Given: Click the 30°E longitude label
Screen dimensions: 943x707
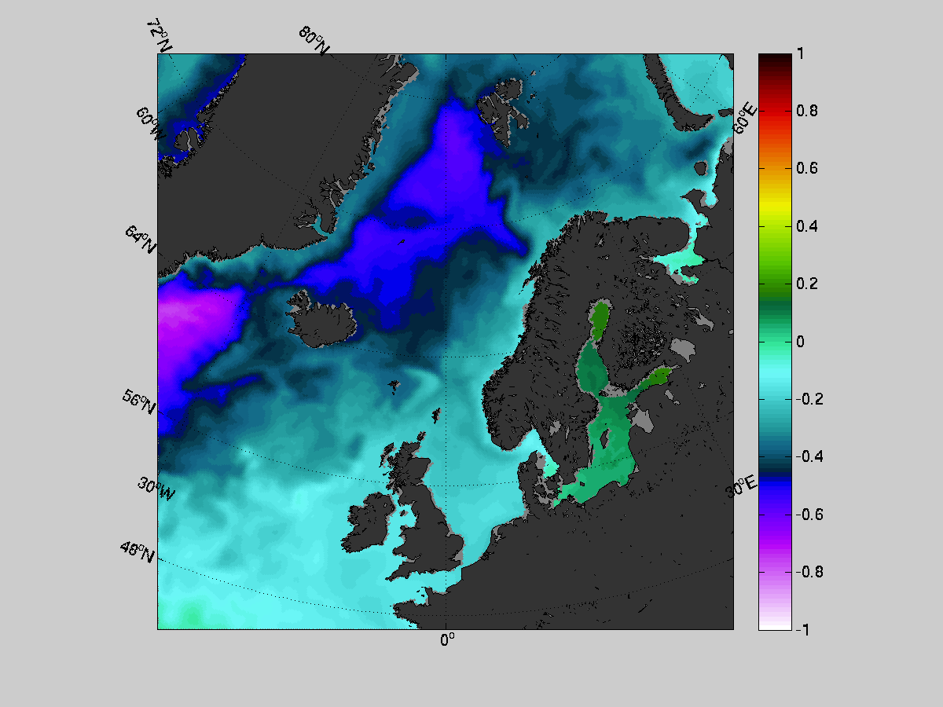Looking at the screenshot, I should tap(741, 486).
